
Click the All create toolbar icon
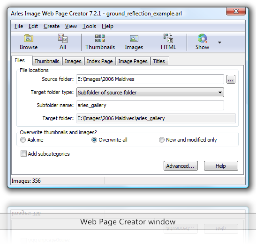(63, 42)
